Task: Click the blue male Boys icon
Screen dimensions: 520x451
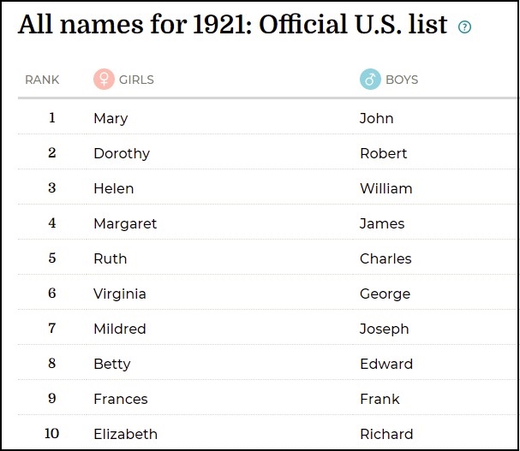Action: coord(370,80)
